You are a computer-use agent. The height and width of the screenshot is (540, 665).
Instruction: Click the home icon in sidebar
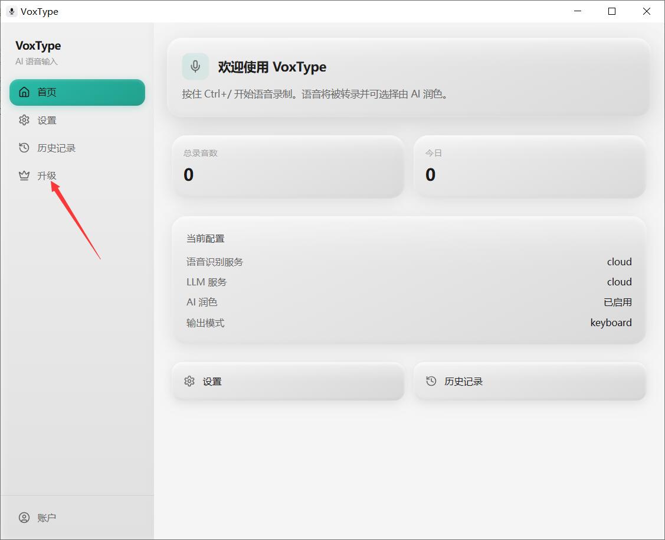click(x=24, y=92)
